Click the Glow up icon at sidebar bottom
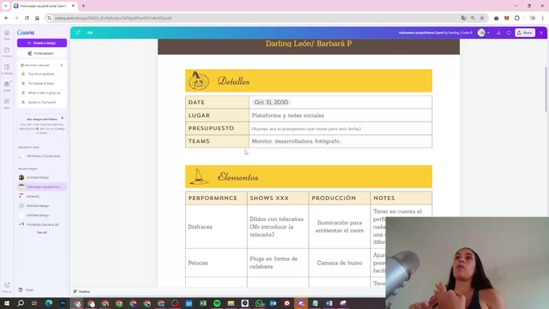 [x=6, y=287]
